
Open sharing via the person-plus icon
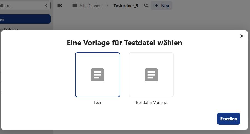click(146, 5)
